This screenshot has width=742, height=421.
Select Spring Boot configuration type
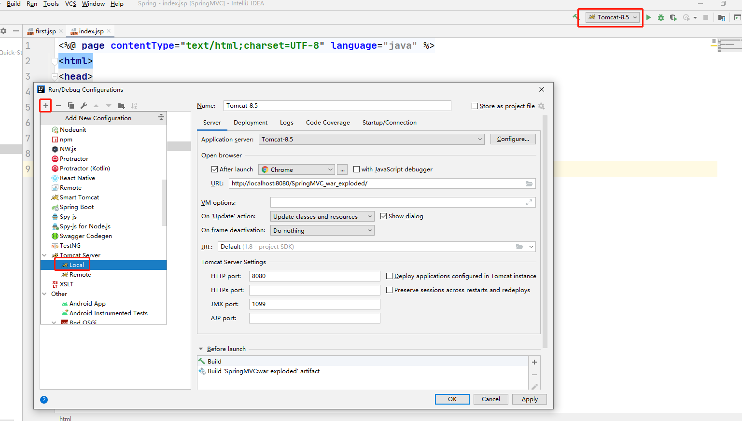click(x=76, y=207)
